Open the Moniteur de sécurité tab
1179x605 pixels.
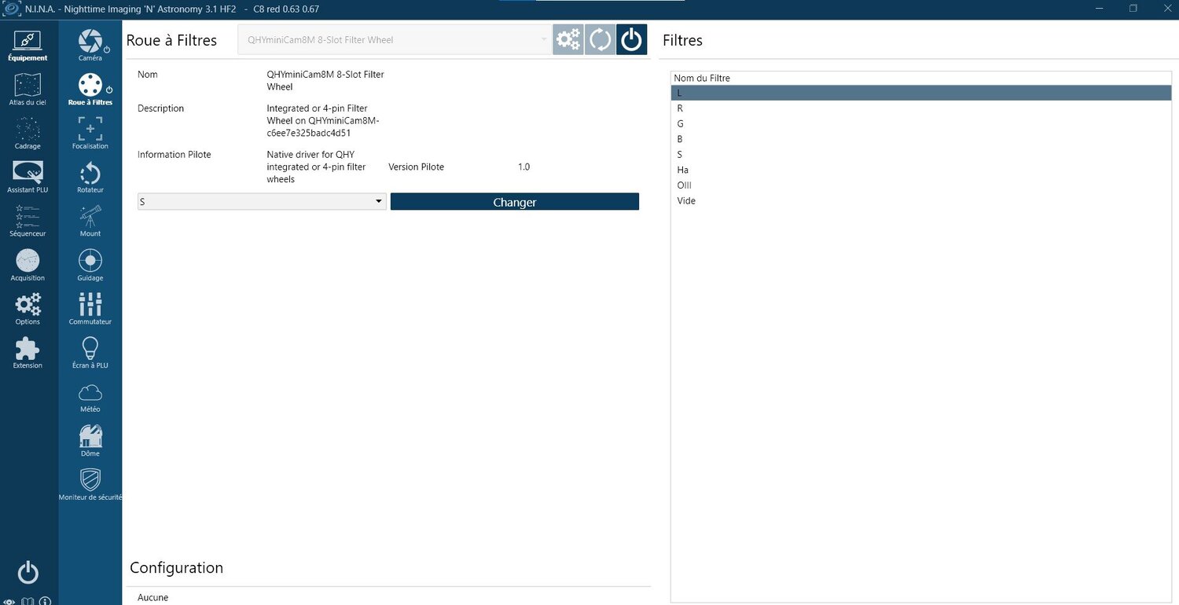coord(90,485)
